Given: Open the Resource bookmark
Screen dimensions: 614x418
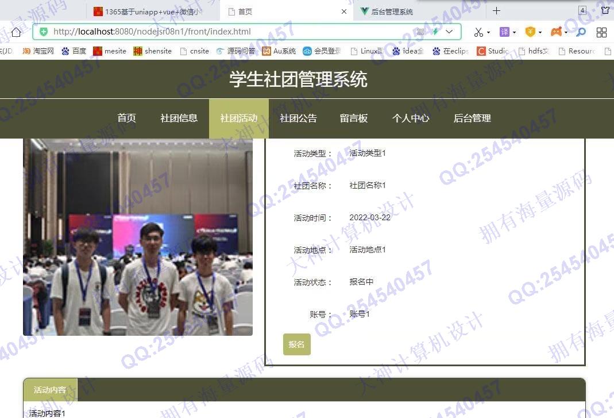Looking at the screenshot, I should coord(577,51).
